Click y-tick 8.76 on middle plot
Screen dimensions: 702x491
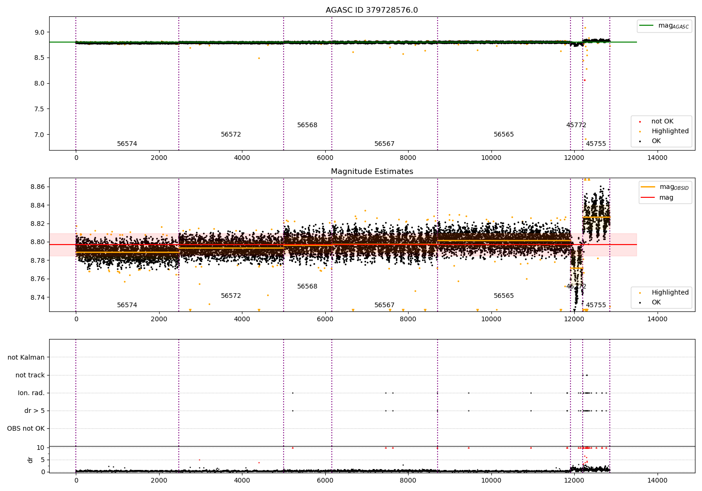point(37,279)
